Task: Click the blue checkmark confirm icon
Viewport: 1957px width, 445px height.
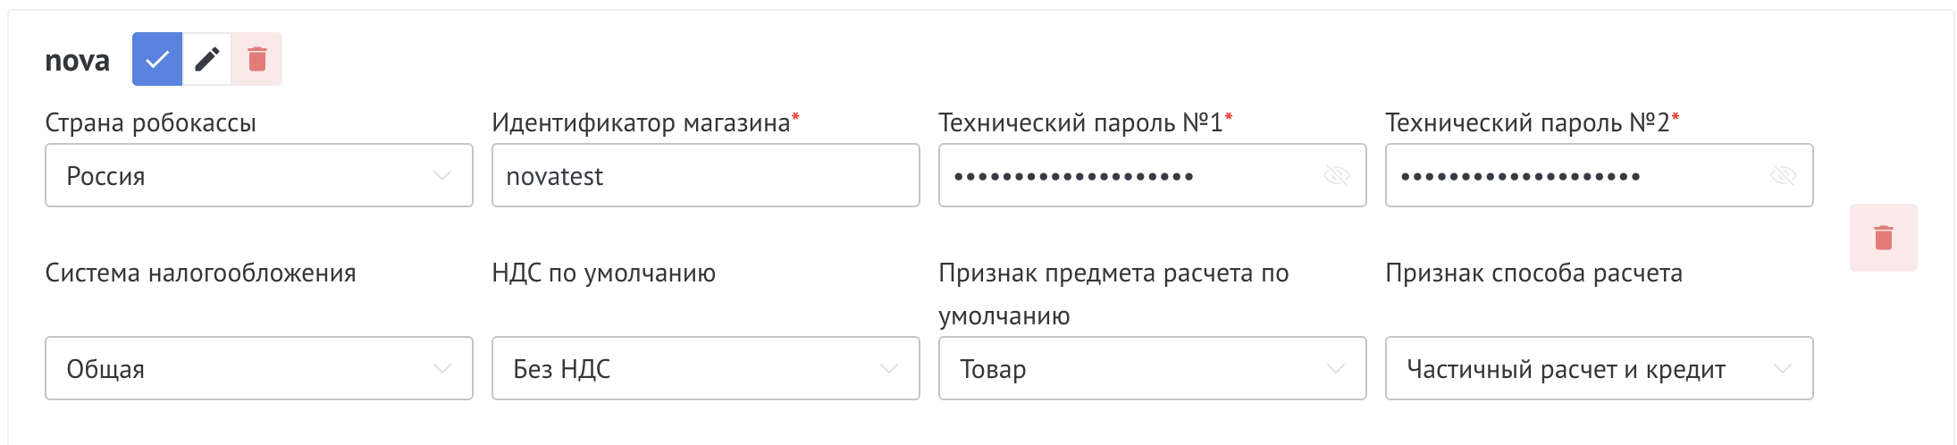Action: (x=157, y=60)
